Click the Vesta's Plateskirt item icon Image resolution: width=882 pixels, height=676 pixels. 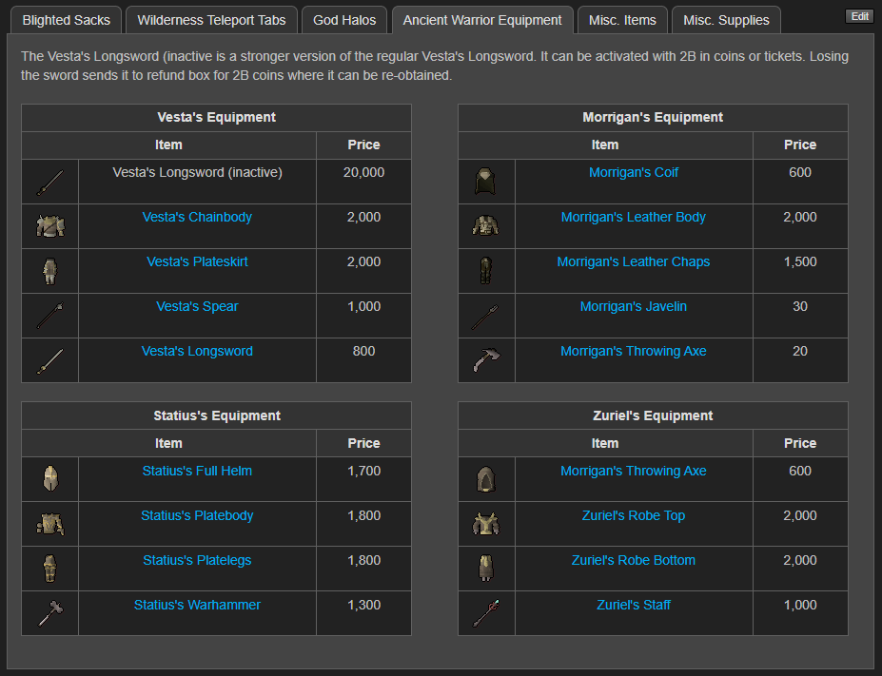(x=49, y=271)
